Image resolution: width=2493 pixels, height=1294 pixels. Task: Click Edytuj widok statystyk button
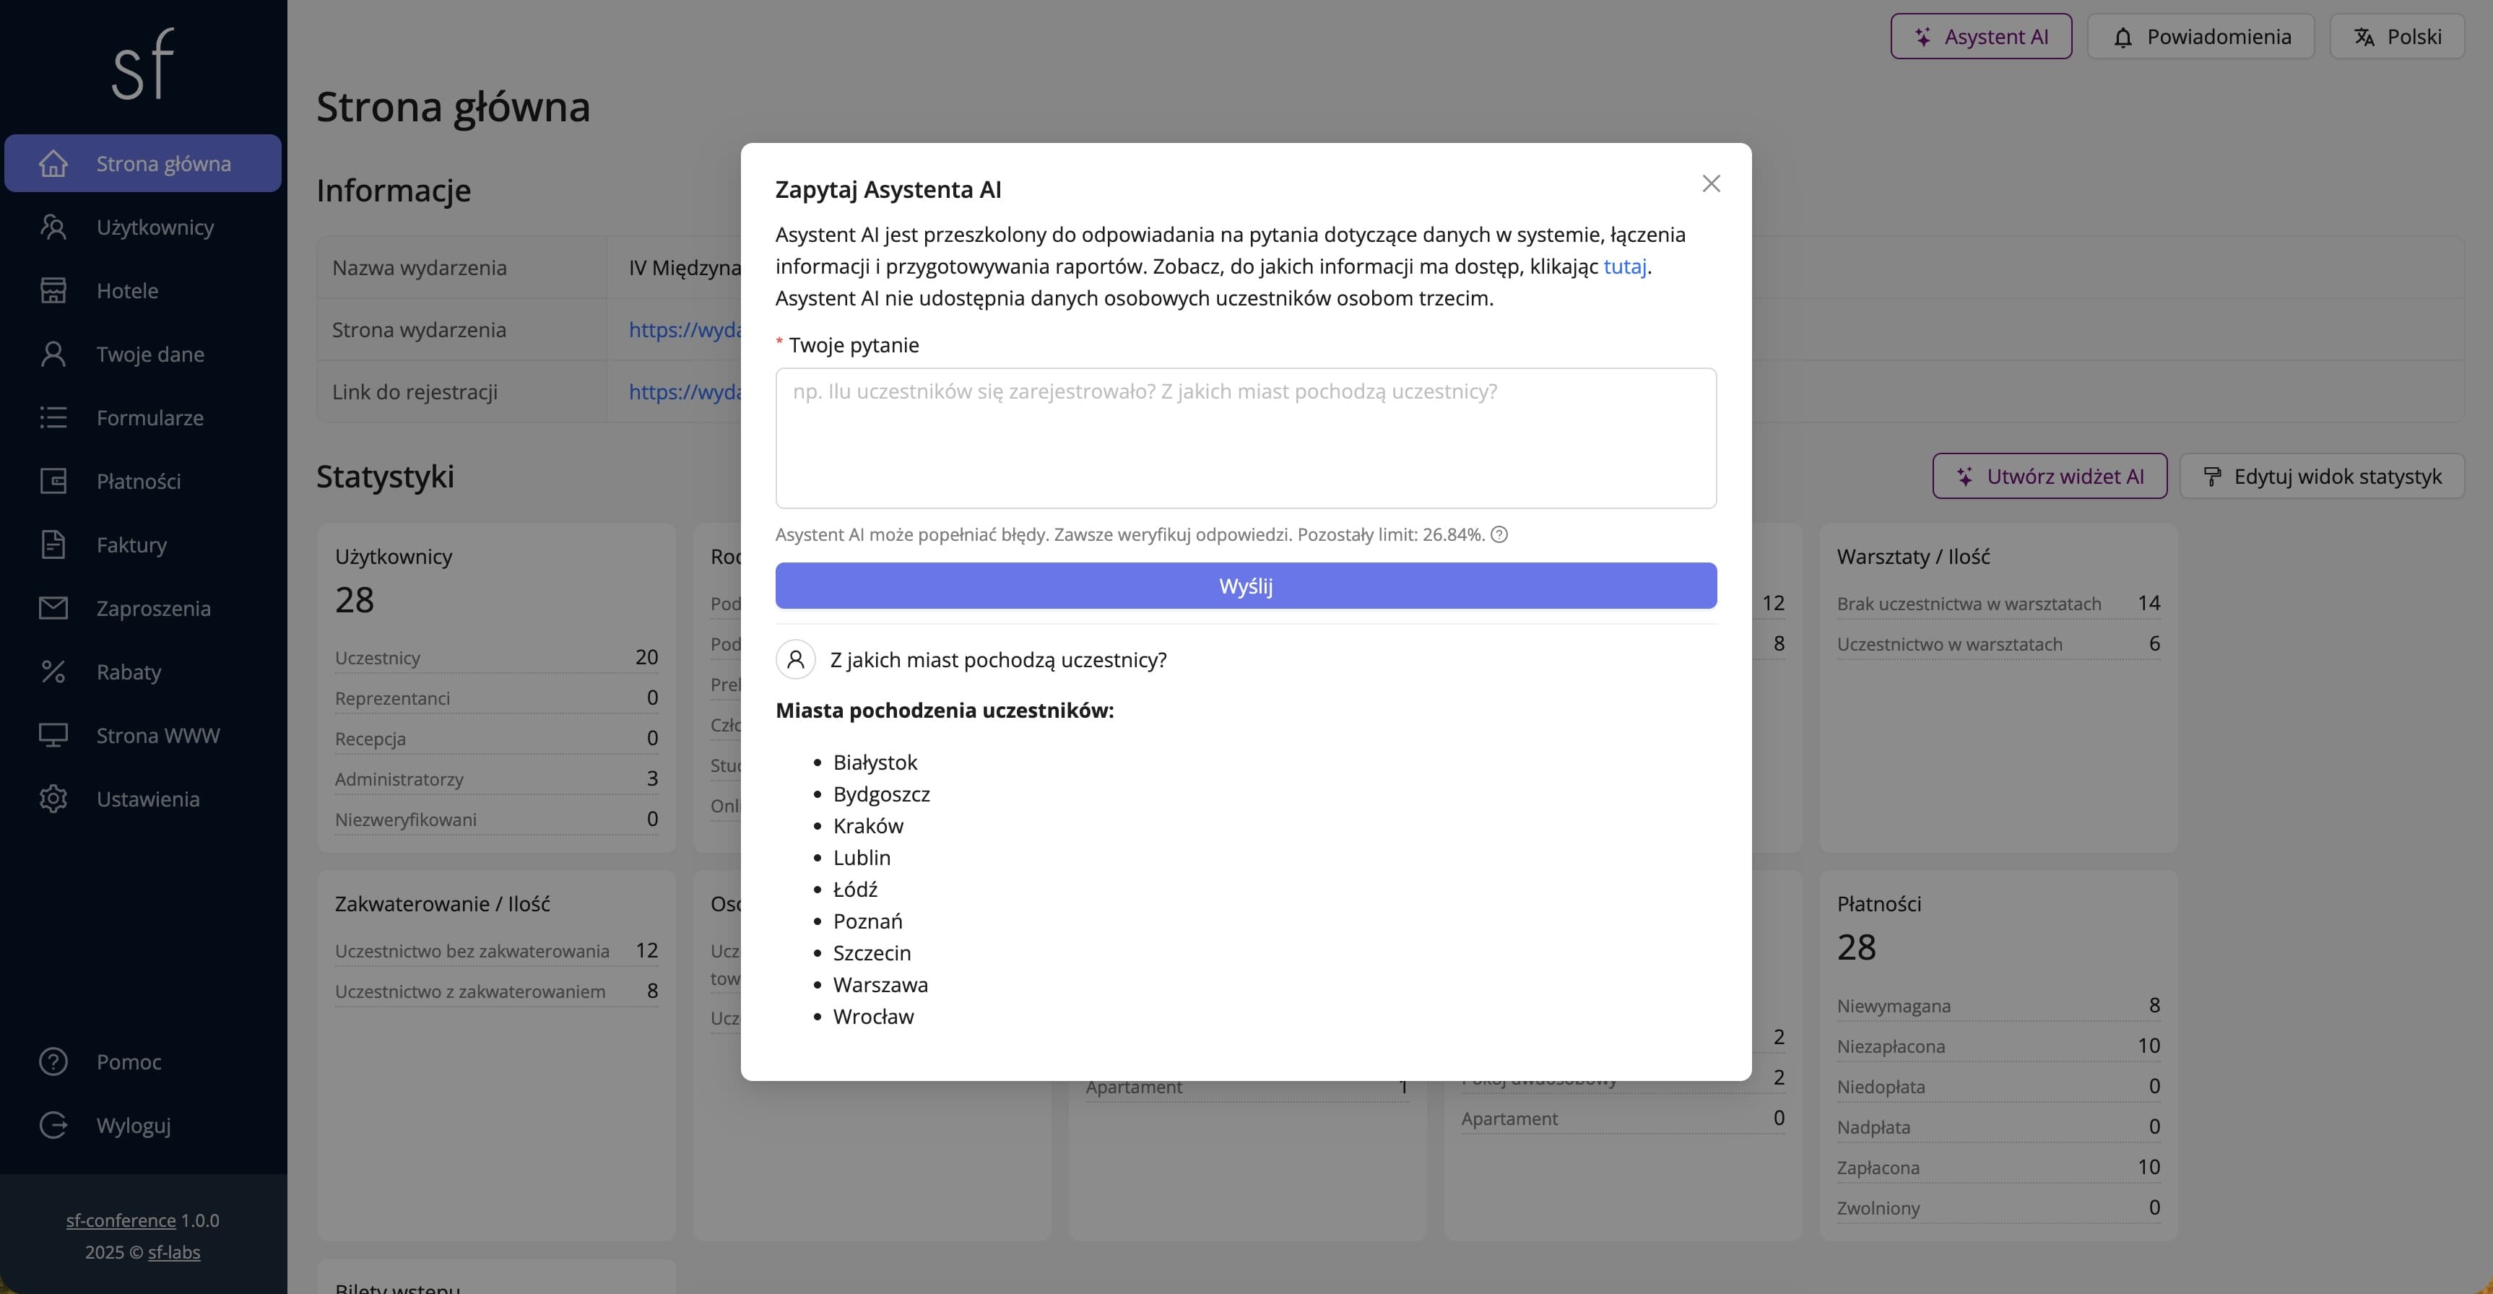[2320, 476]
